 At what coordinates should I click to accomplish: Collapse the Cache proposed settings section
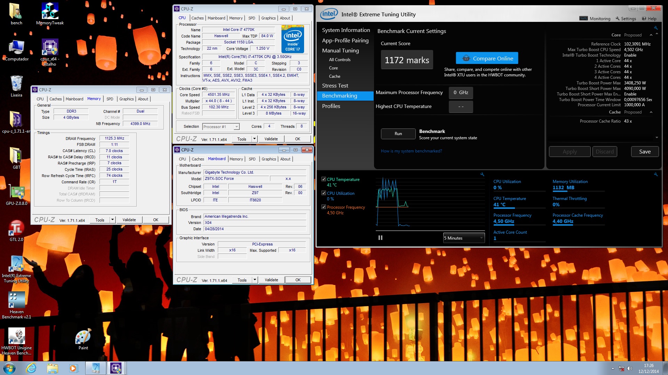(651, 112)
